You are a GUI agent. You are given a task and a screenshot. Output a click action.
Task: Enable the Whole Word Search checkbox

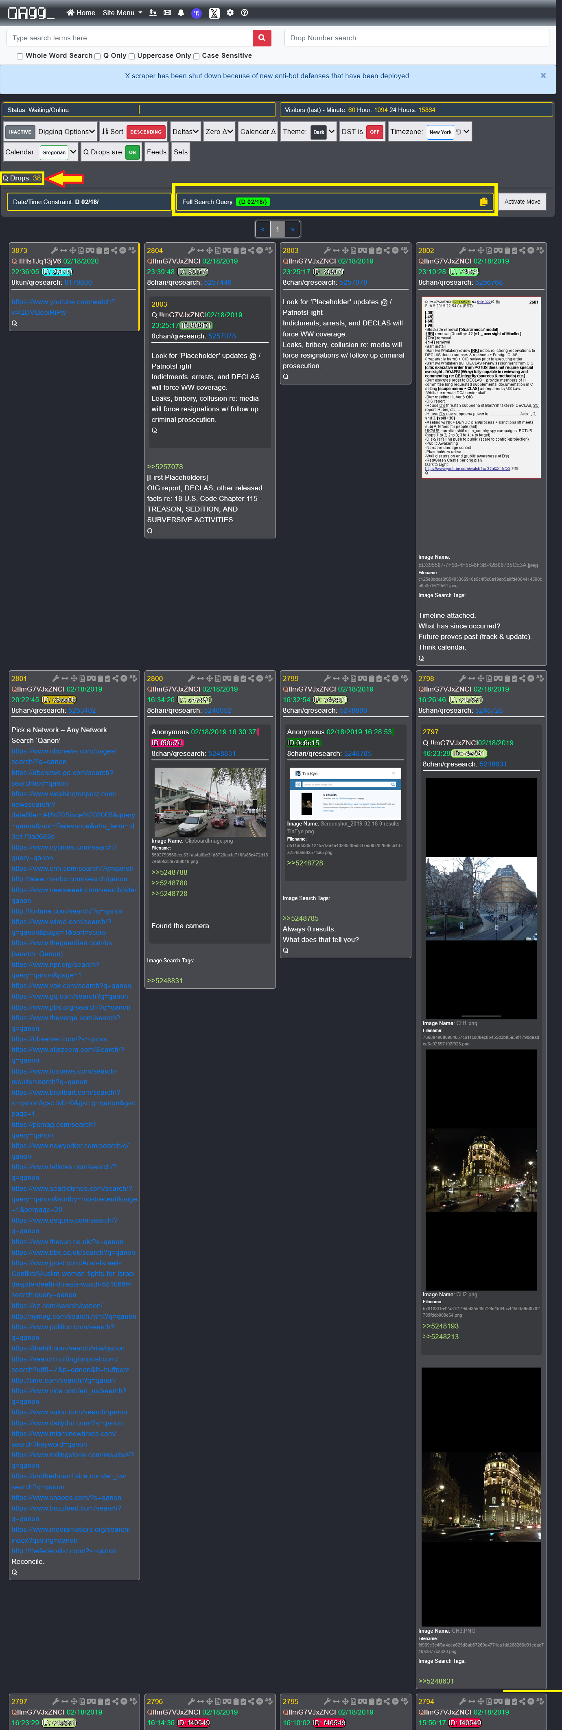[20, 57]
